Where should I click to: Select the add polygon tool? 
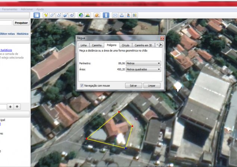coord(53,15)
